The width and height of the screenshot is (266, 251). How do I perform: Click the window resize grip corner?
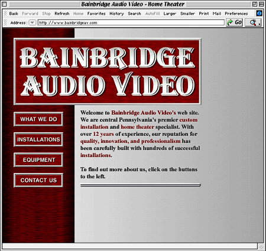(261, 246)
